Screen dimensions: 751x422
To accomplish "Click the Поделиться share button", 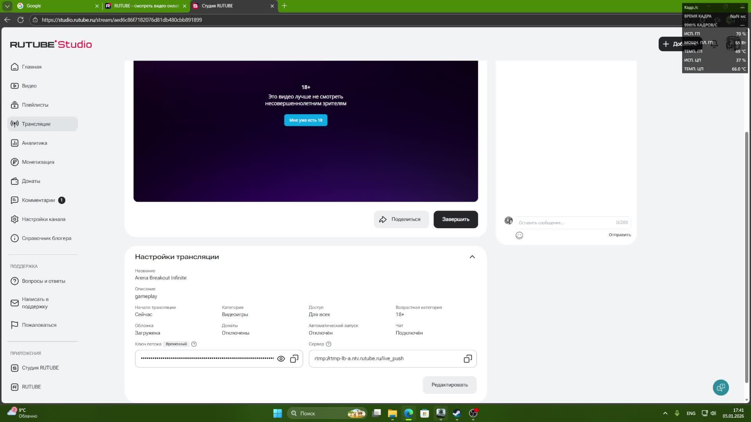I will (x=401, y=219).
